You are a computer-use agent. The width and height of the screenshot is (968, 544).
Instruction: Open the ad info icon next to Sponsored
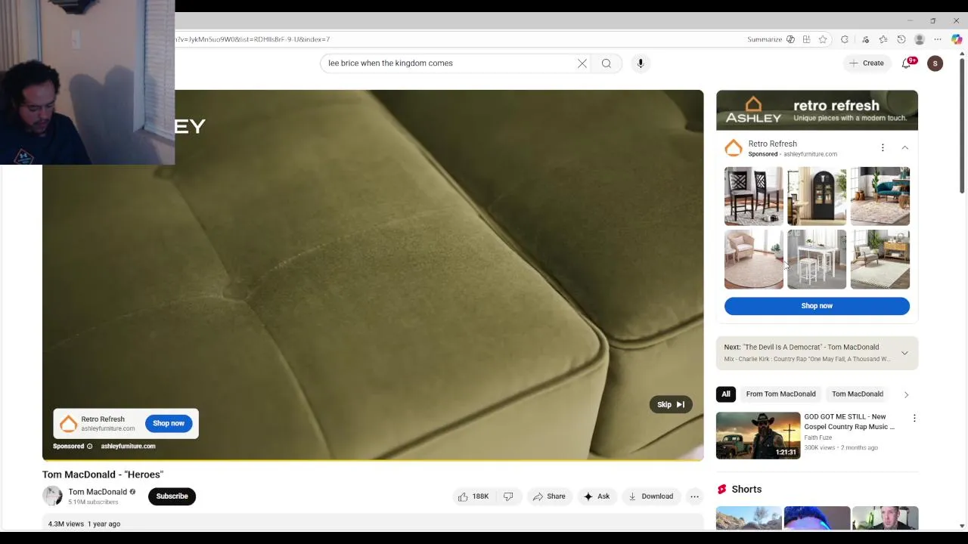point(89,447)
